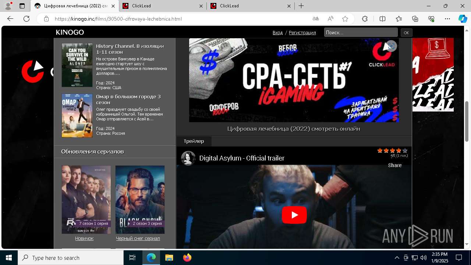Rate the film one star

380,151
